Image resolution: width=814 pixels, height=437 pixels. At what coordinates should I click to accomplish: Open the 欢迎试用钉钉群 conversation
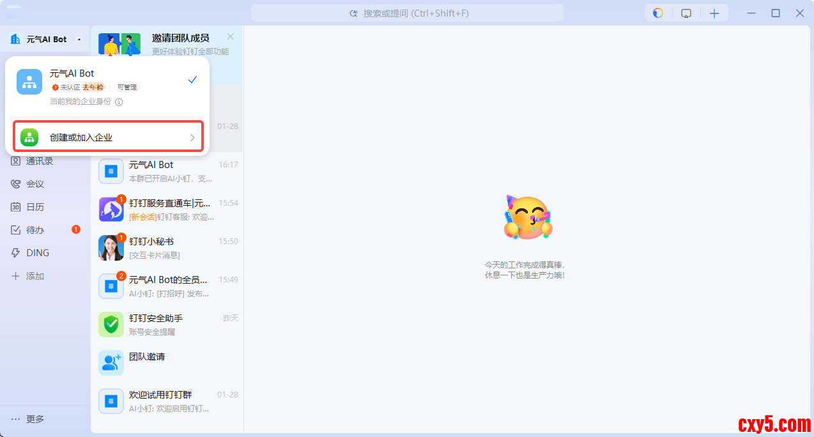click(167, 401)
